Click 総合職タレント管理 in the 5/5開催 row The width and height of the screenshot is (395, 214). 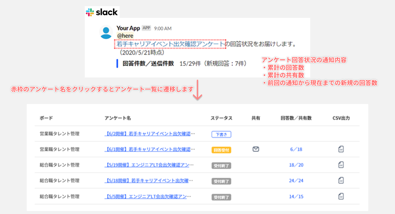tap(60, 196)
